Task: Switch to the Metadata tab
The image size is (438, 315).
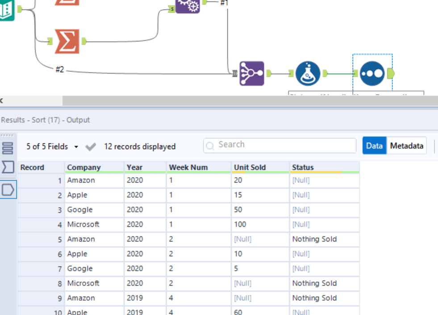Action: coord(407,145)
